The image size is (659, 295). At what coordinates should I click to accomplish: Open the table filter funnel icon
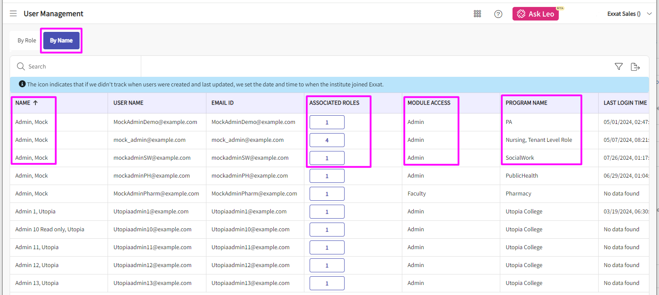618,67
